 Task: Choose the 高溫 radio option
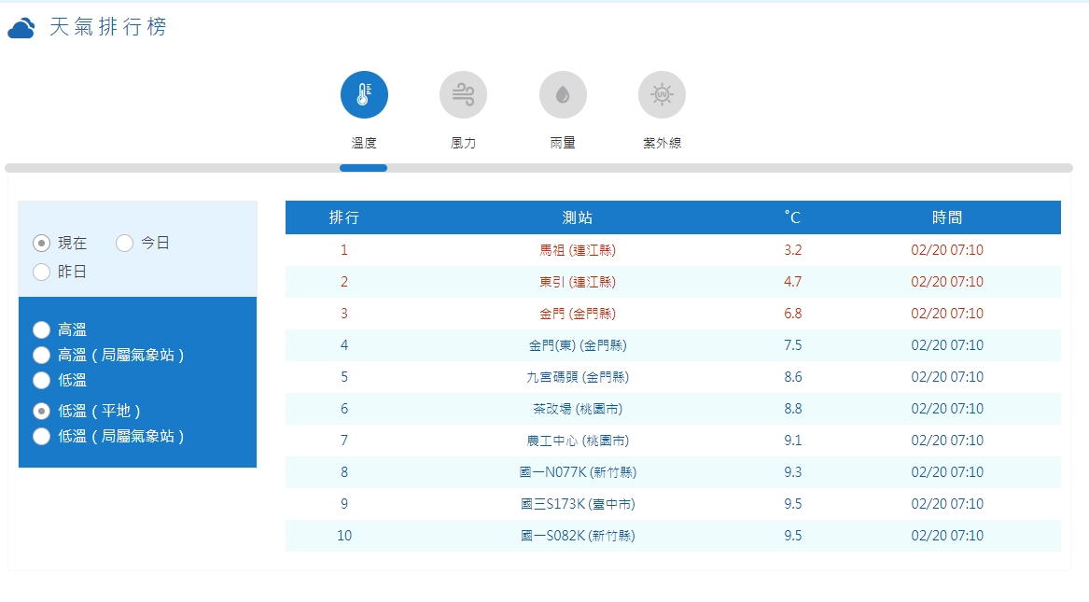pos(42,329)
